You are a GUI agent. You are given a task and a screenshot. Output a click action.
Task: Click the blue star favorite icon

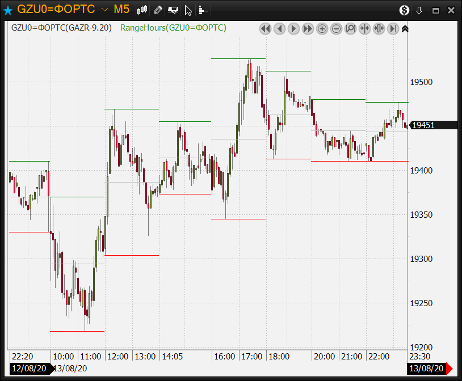tap(8, 10)
